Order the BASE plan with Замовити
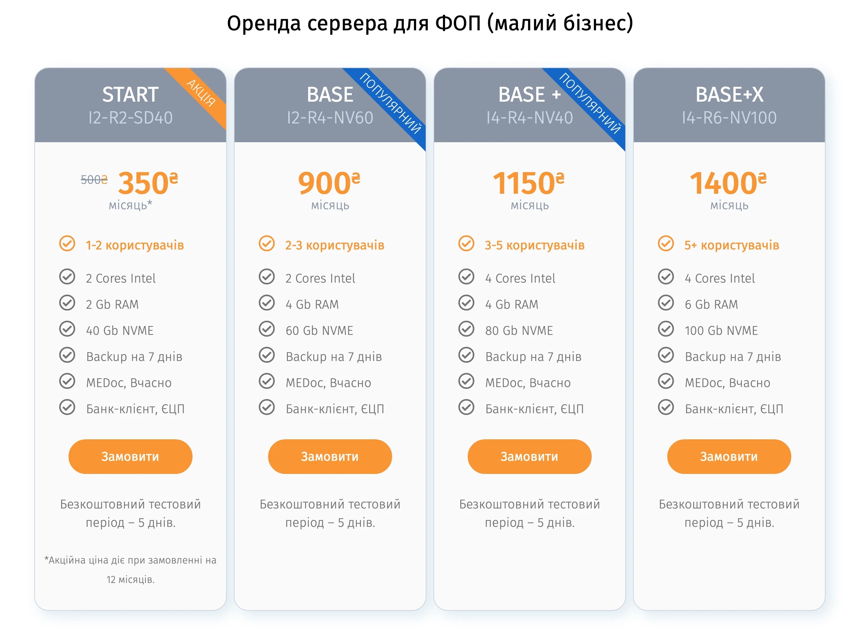Screen dimensions: 857x638 tap(330, 456)
